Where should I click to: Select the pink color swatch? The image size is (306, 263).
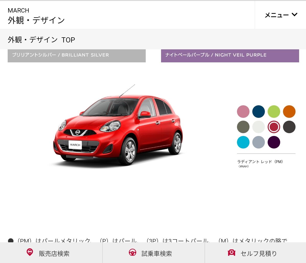click(x=243, y=111)
